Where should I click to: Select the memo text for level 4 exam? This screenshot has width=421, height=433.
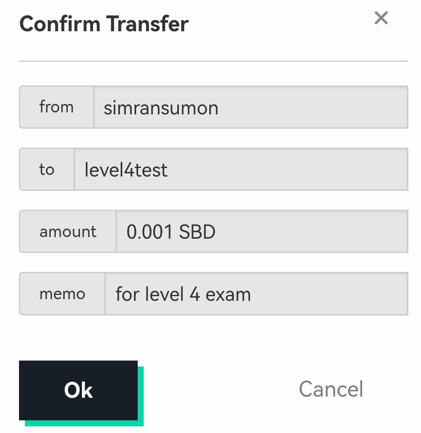(x=183, y=294)
